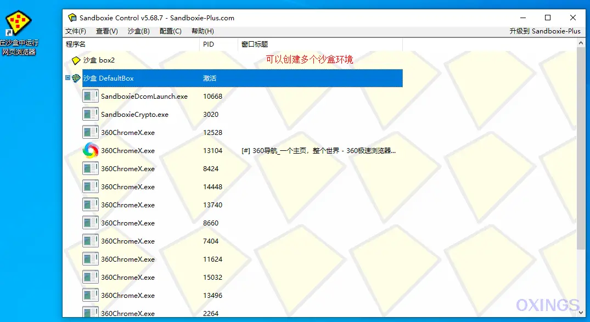Click the PID value 13740
This screenshot has height=322, width=590.
tap(212, 205)
